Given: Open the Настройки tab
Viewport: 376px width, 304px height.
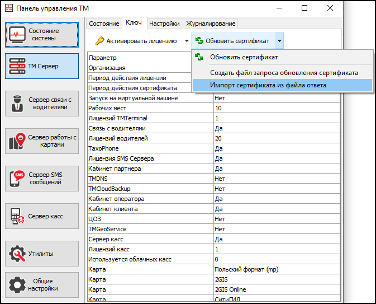Looking at the screenshot, I should pyautogui.click(x=165, y=24).
